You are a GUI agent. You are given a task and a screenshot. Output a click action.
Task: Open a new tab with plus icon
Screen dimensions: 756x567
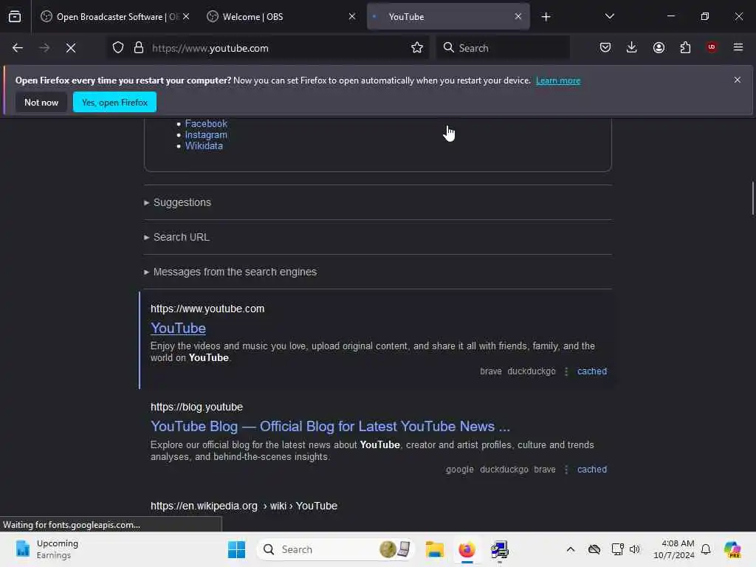[x=546, y=17]
